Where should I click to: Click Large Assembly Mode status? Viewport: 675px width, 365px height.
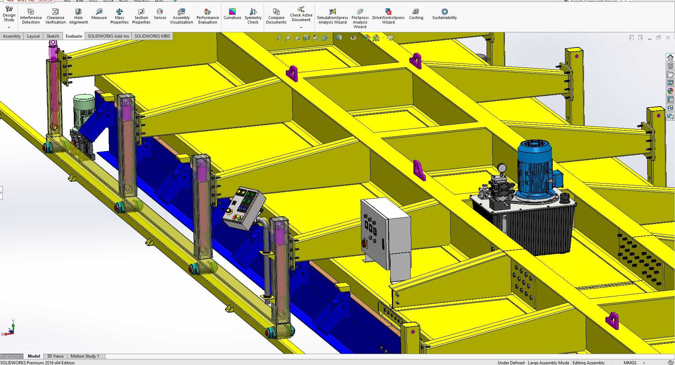click(x=548, y=363)
